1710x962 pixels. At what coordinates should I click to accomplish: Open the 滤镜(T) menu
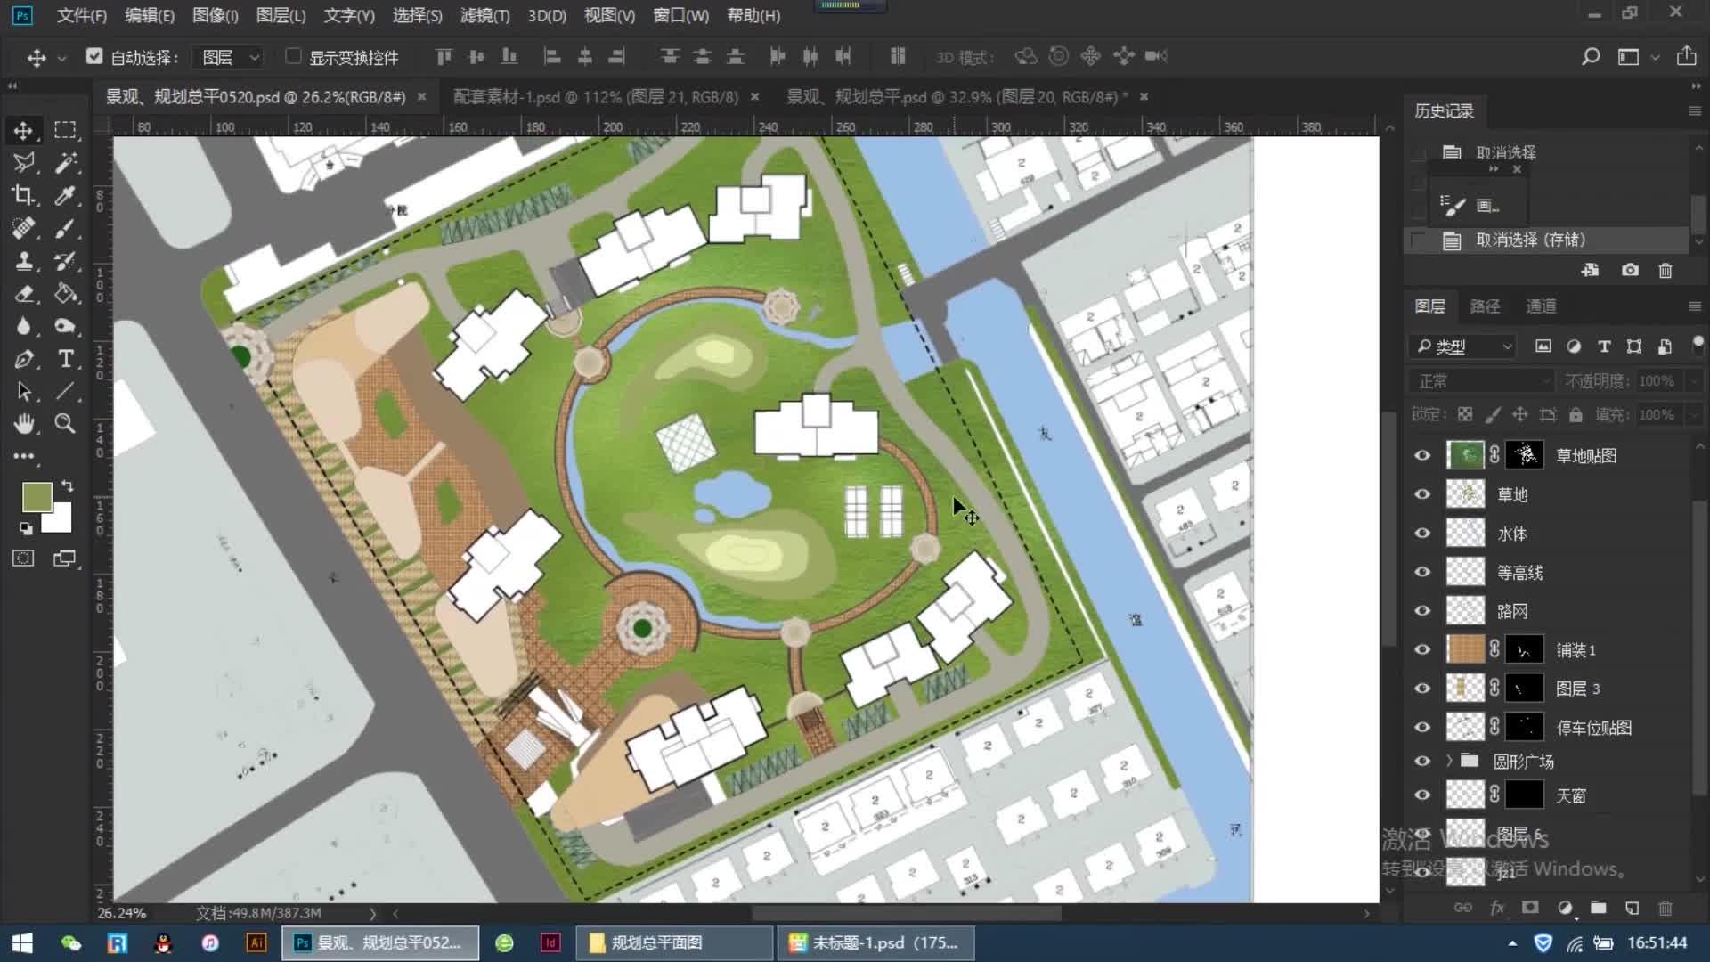point(484,15)
